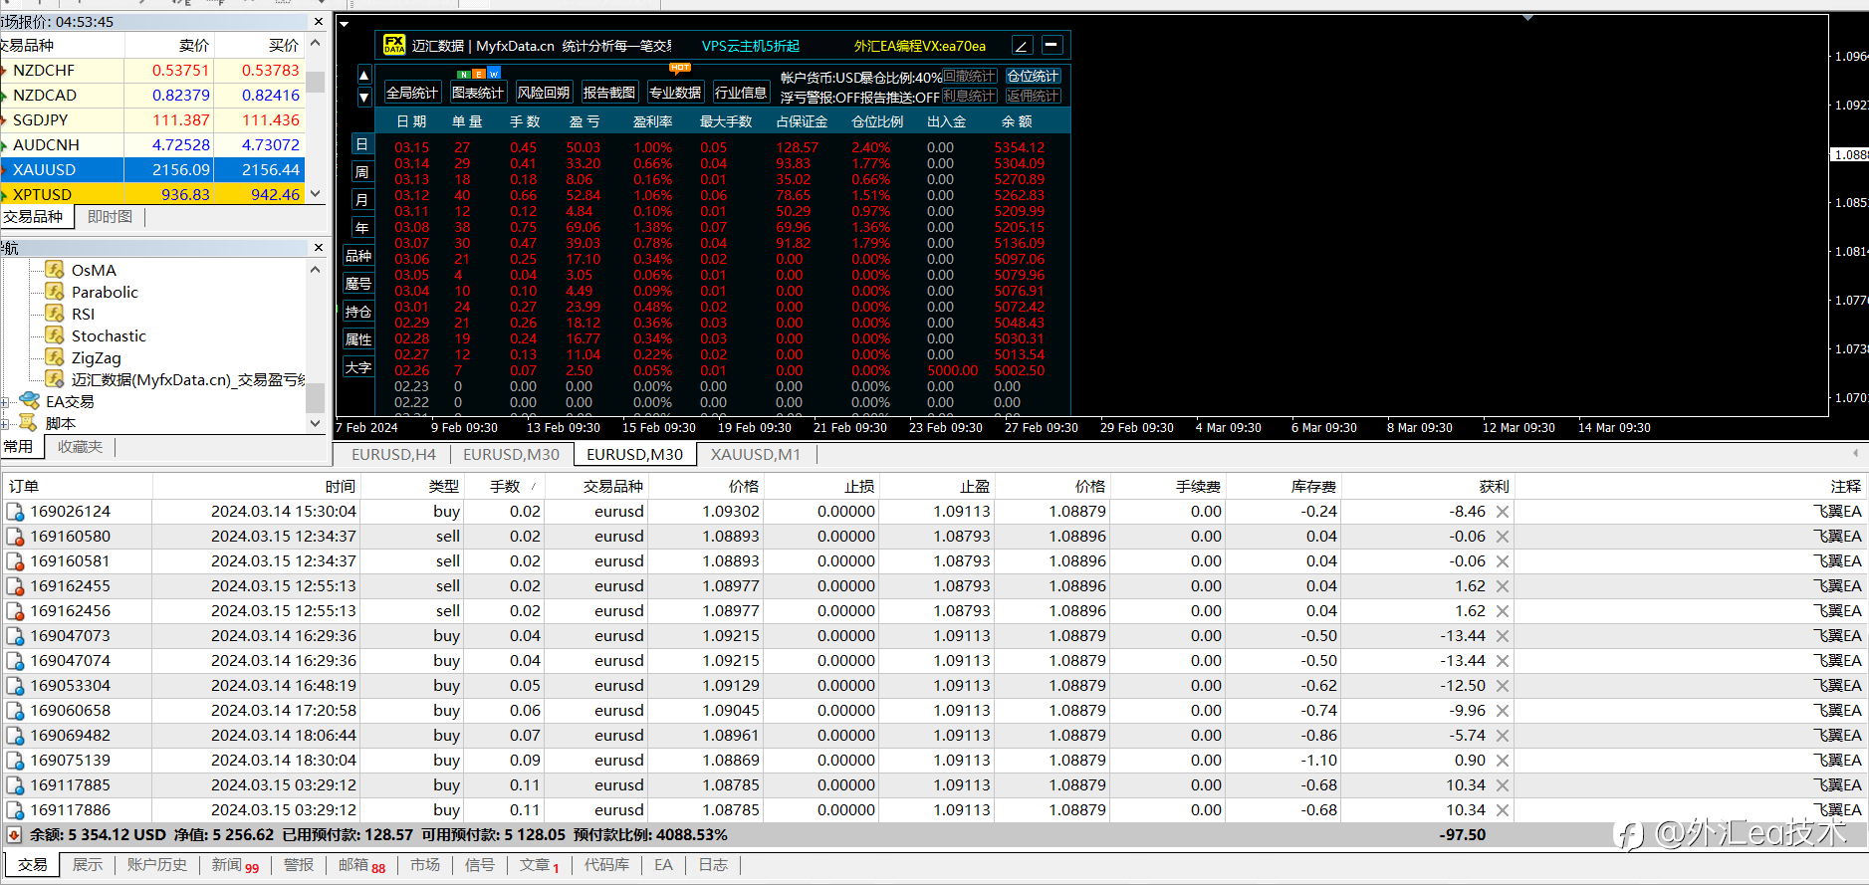Click the 风险回朔 button

(544, 93)
